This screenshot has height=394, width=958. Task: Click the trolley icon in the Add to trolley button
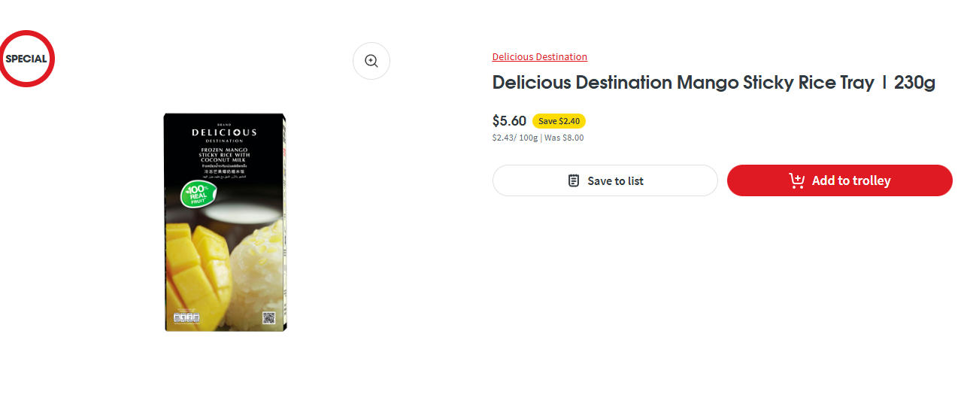797,180
